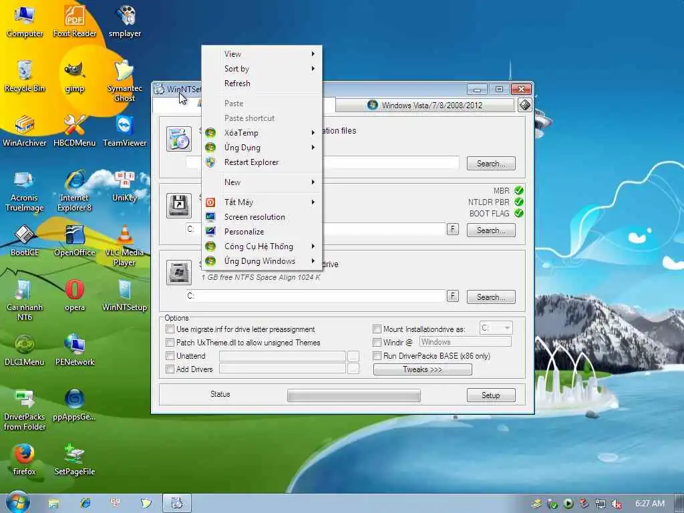Launch Internet Explorer 8 desktop icon

pos(75,191)
